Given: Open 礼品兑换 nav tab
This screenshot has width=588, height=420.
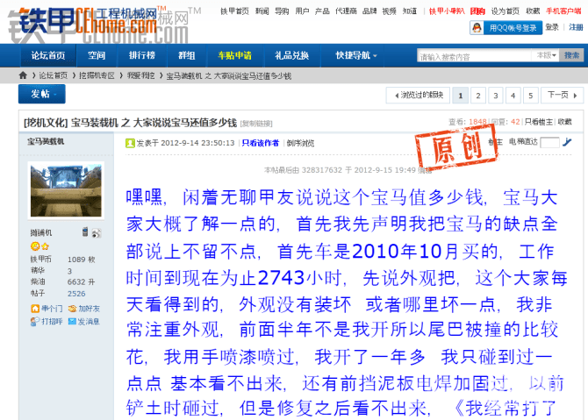Looking at the screenshot, I should [x=291, y=55].
